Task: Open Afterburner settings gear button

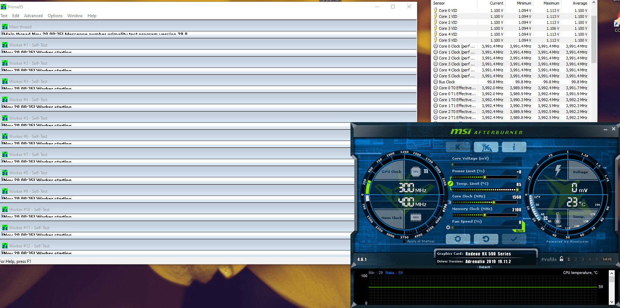Action: pos(458,239)
